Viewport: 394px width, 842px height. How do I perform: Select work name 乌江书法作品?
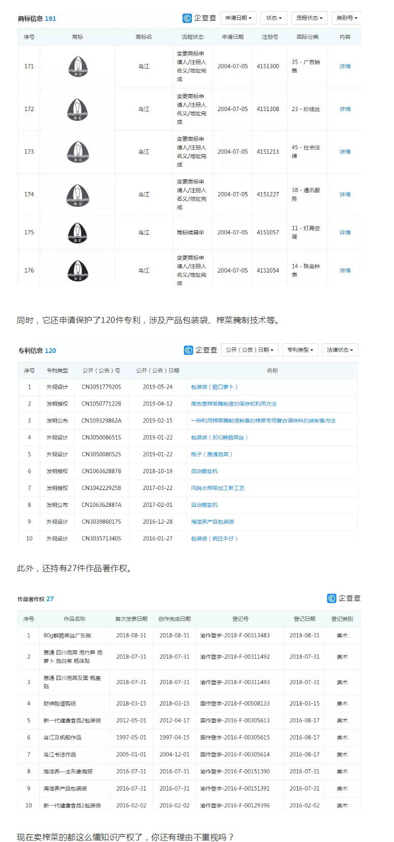(x=60, y=754)
